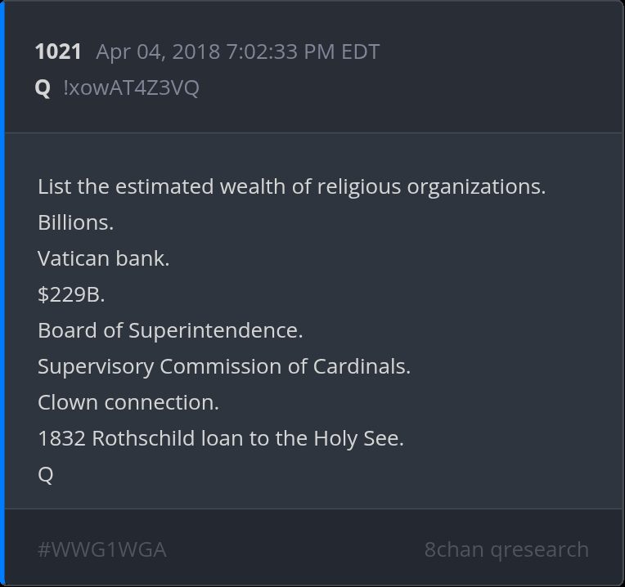Select the author name Q in header

coord(43,88)
